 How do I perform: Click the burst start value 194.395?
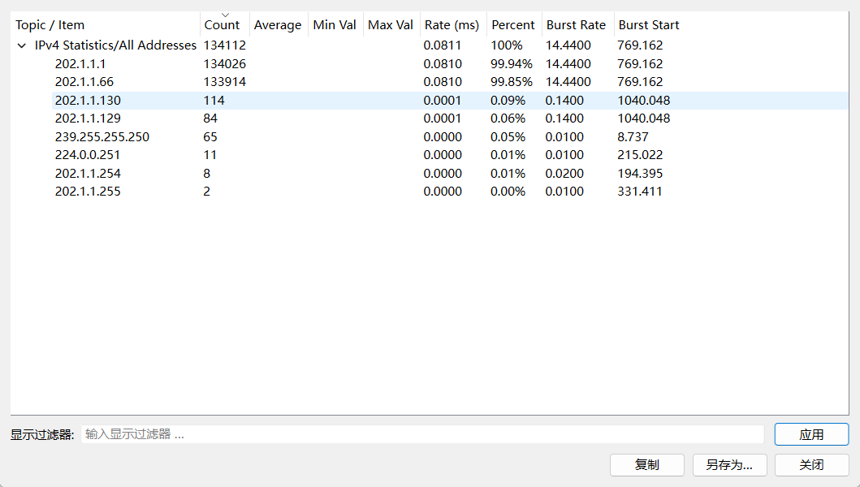[640, 174]
